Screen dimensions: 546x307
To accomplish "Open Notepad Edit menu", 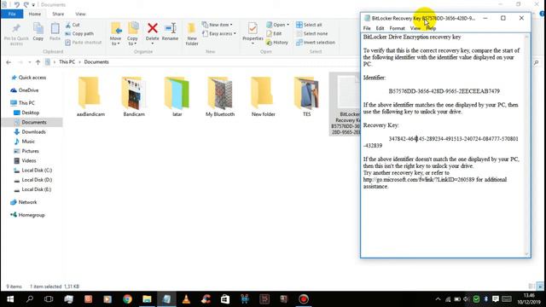I will (380, 28).
